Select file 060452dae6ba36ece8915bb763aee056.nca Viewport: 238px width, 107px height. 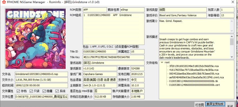194,73
